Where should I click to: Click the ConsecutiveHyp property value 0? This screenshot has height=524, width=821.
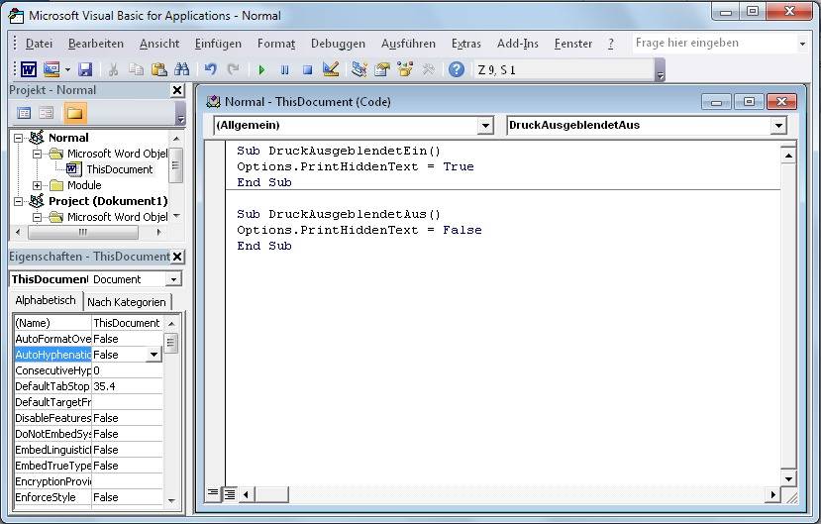(127, 370)
